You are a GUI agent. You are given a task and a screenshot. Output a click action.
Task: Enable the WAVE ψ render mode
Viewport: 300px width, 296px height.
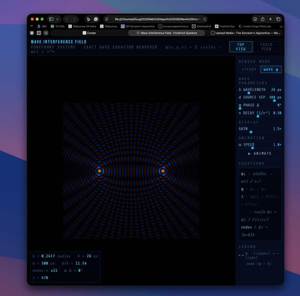coord(270,69)
